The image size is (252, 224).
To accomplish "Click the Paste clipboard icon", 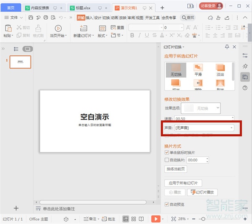I will click(8, 28).
